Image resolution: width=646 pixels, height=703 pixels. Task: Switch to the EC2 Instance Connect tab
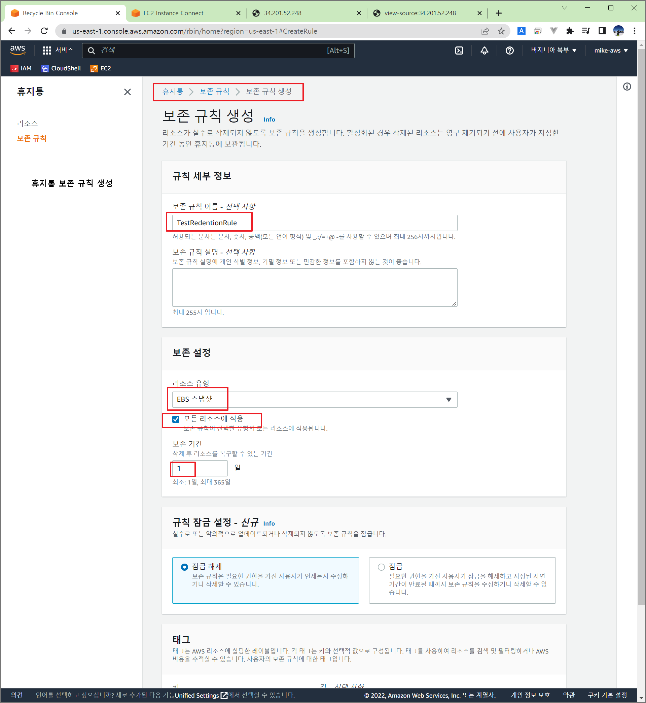pos(173,13)
